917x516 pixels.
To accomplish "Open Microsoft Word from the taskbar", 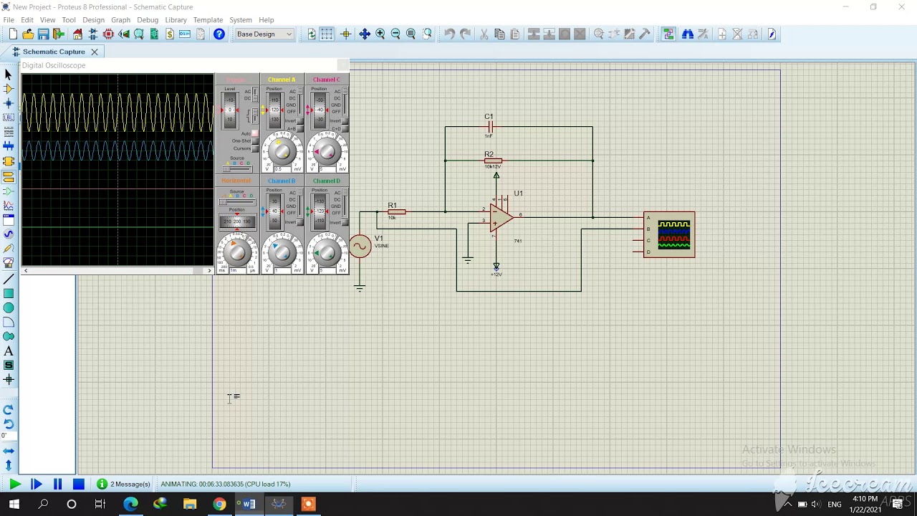I will point(249,505).
